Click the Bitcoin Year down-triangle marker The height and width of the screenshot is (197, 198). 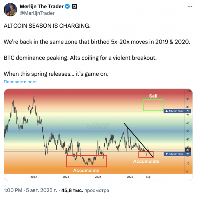167,154
